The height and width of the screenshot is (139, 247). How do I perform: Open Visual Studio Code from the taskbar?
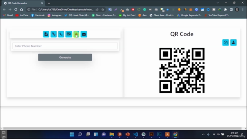(135, 134)
